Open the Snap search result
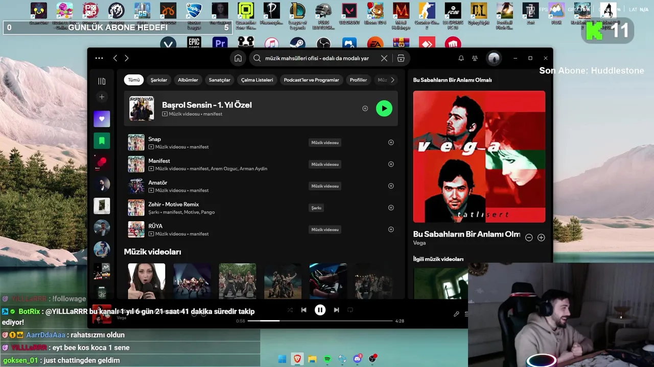This screenshot has width=654, height=367. tap(154, 139)
